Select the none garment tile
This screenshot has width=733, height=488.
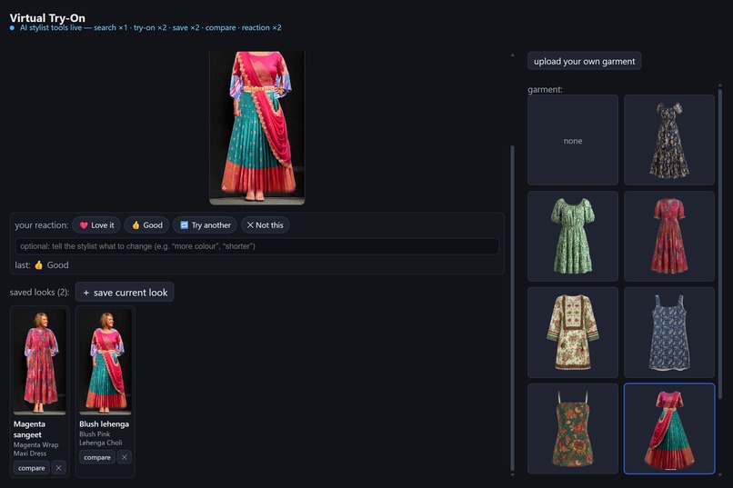click(573, 140)
